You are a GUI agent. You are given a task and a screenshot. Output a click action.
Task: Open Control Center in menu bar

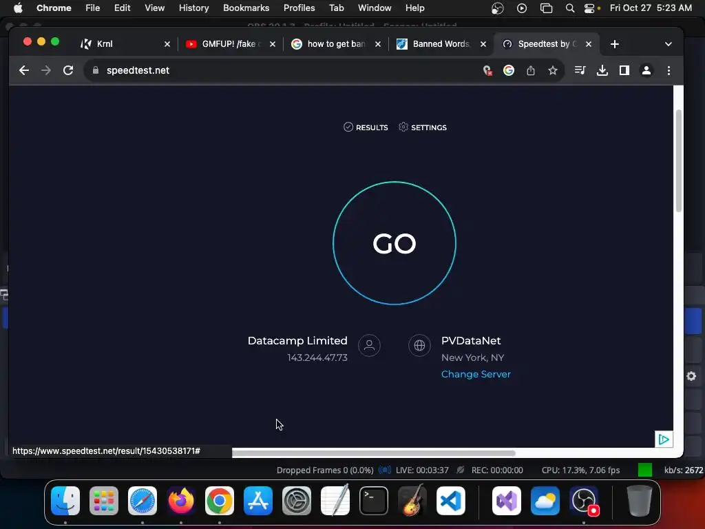tap(590, 8)
